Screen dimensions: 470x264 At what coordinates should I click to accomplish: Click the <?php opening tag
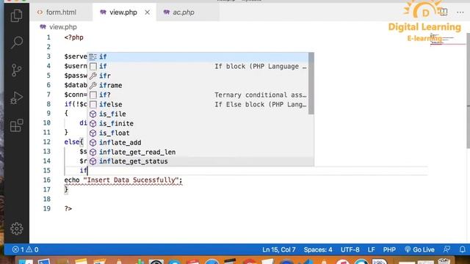[73, 37]
